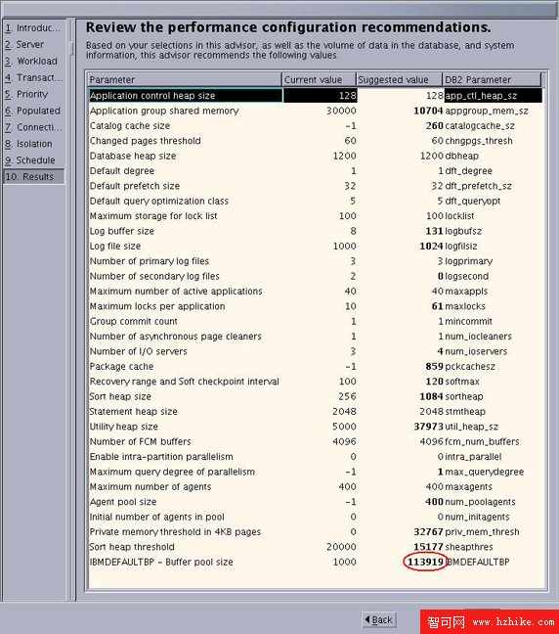Click the Current value column header
The width and height of the screenshot is (559, 634).
tap(319, 79)
